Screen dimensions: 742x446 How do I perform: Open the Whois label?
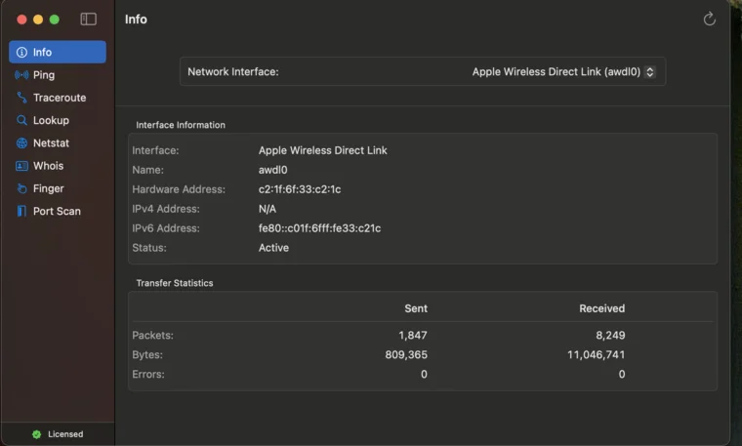(x=48, y=166)
